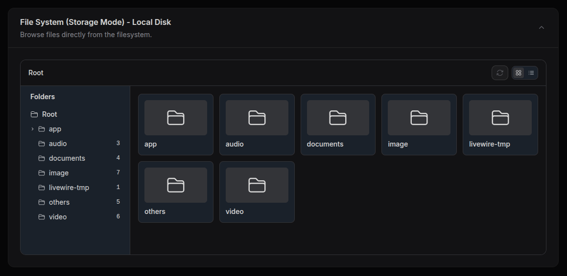Switch to list view
This screenshot has height=276, width=567.
point(531,73)
